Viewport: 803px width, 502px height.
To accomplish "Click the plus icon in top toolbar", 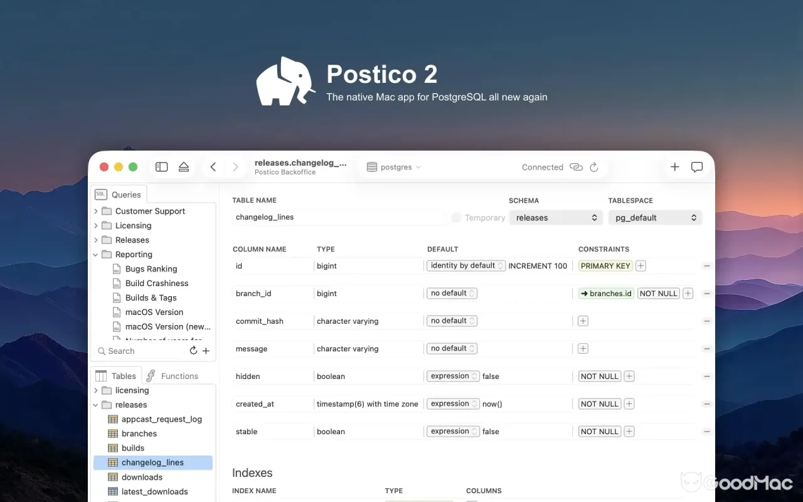I will click(x=674, y=167).
